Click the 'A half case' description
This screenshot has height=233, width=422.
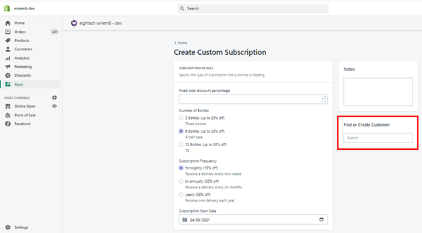[x=194, y=137]
